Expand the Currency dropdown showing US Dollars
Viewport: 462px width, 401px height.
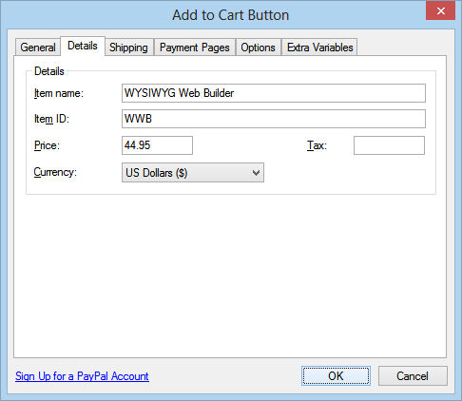click(x=193, y=173)
